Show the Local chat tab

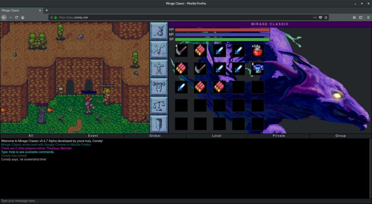(x=217, y=136)
